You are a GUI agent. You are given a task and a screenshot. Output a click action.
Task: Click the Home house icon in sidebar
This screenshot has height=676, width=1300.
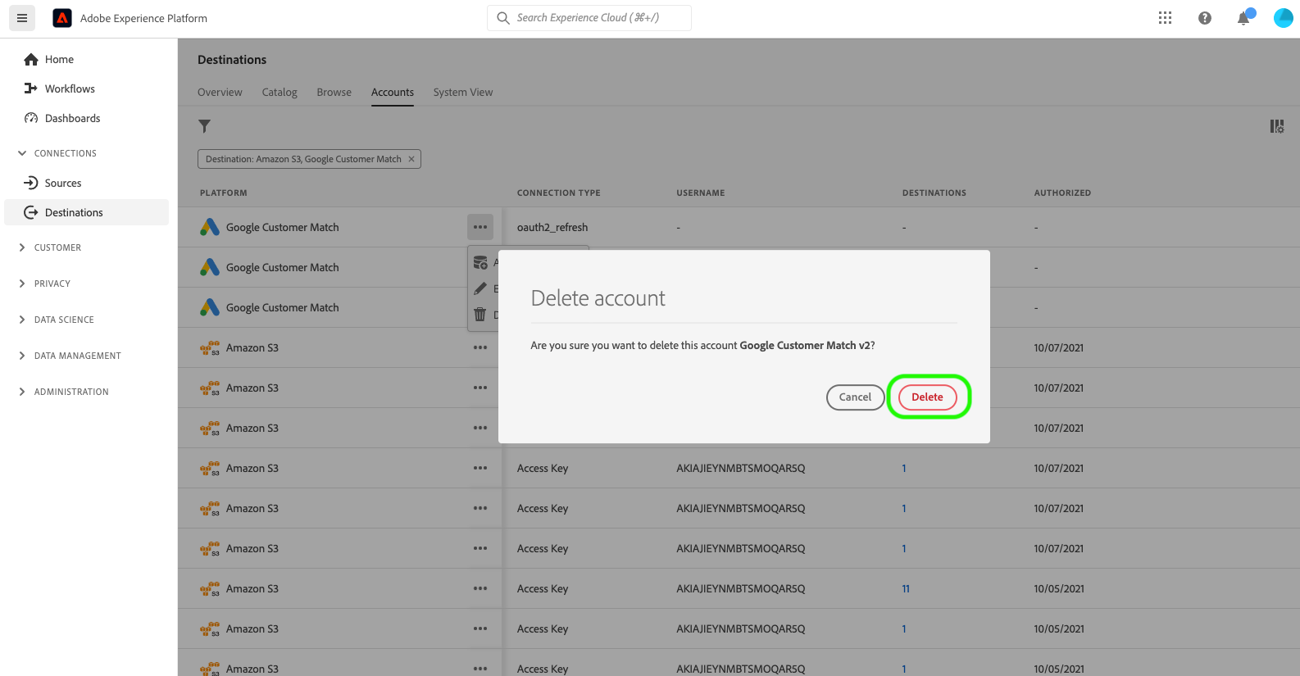[x=31, y=59]
